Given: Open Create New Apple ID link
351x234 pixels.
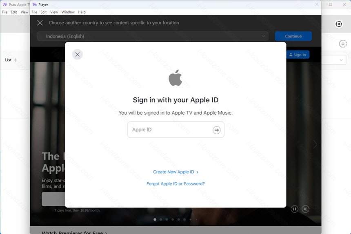Looking at the screenshot, I should tap(175, 172).
